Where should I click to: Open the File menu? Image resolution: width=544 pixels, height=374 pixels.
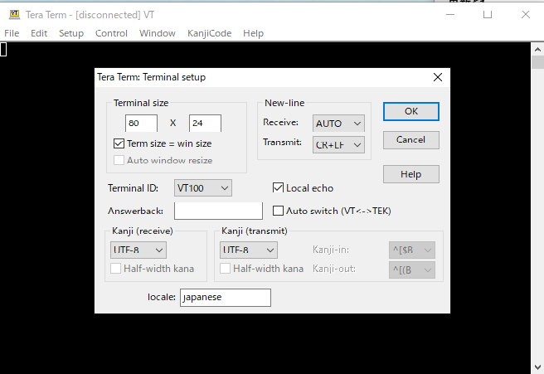[12, 33]
